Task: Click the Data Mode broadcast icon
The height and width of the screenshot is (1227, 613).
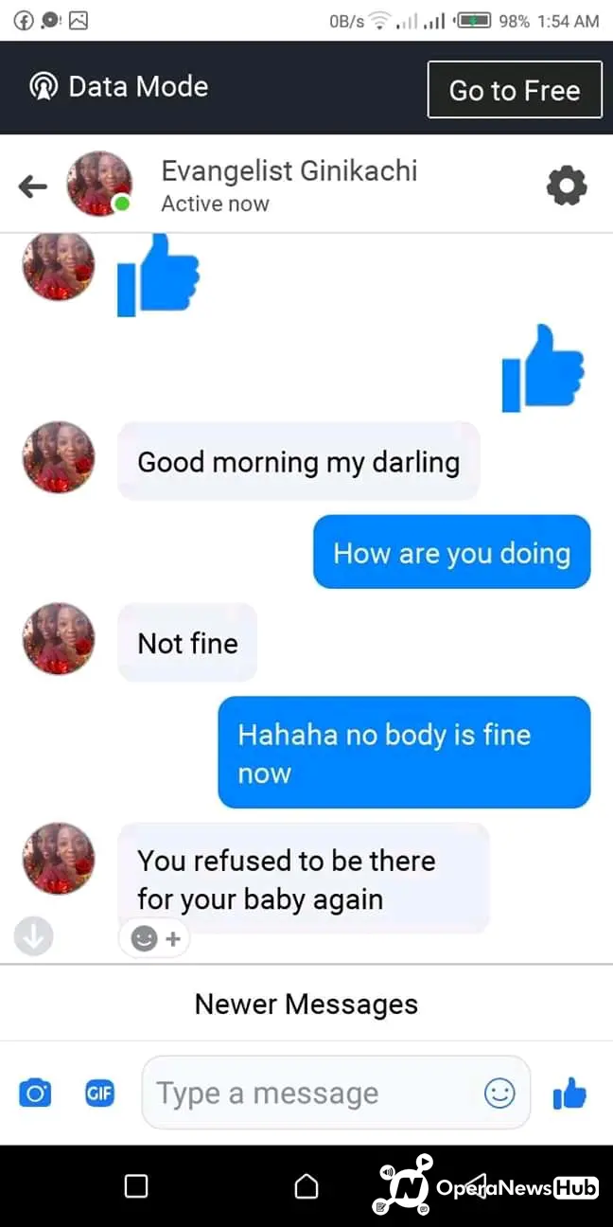Action: tap(44, 87)
